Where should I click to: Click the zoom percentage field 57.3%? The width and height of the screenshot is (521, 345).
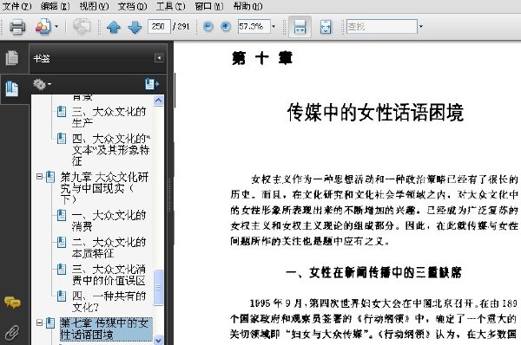pyautogui.click(x=254, y=27)
